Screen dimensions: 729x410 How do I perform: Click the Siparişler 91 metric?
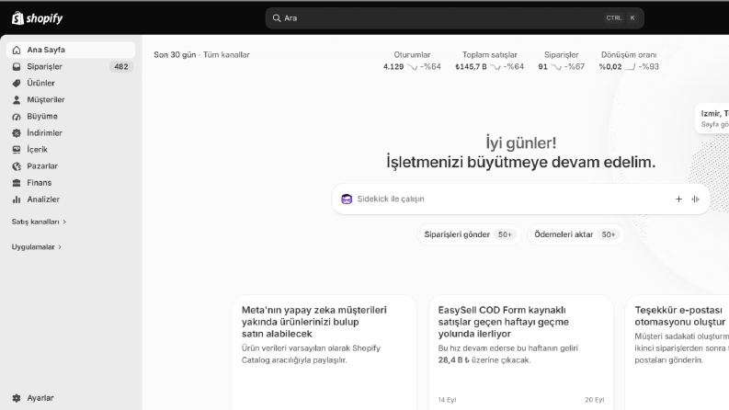tap(561, 61)
